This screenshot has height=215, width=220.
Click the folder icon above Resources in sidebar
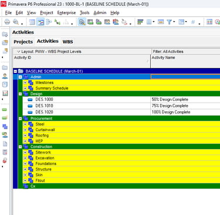(5, 68)
